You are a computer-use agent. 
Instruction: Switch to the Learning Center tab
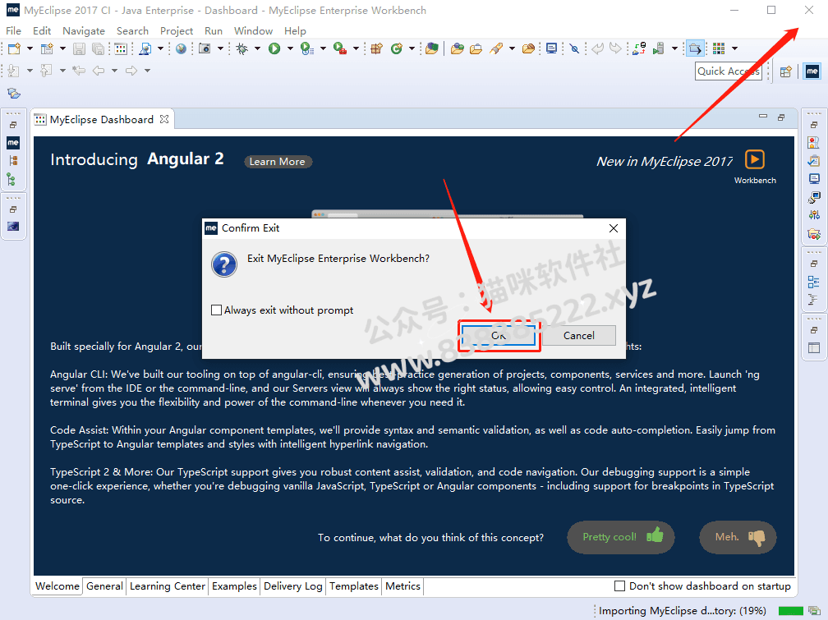[x=168, y=586]
